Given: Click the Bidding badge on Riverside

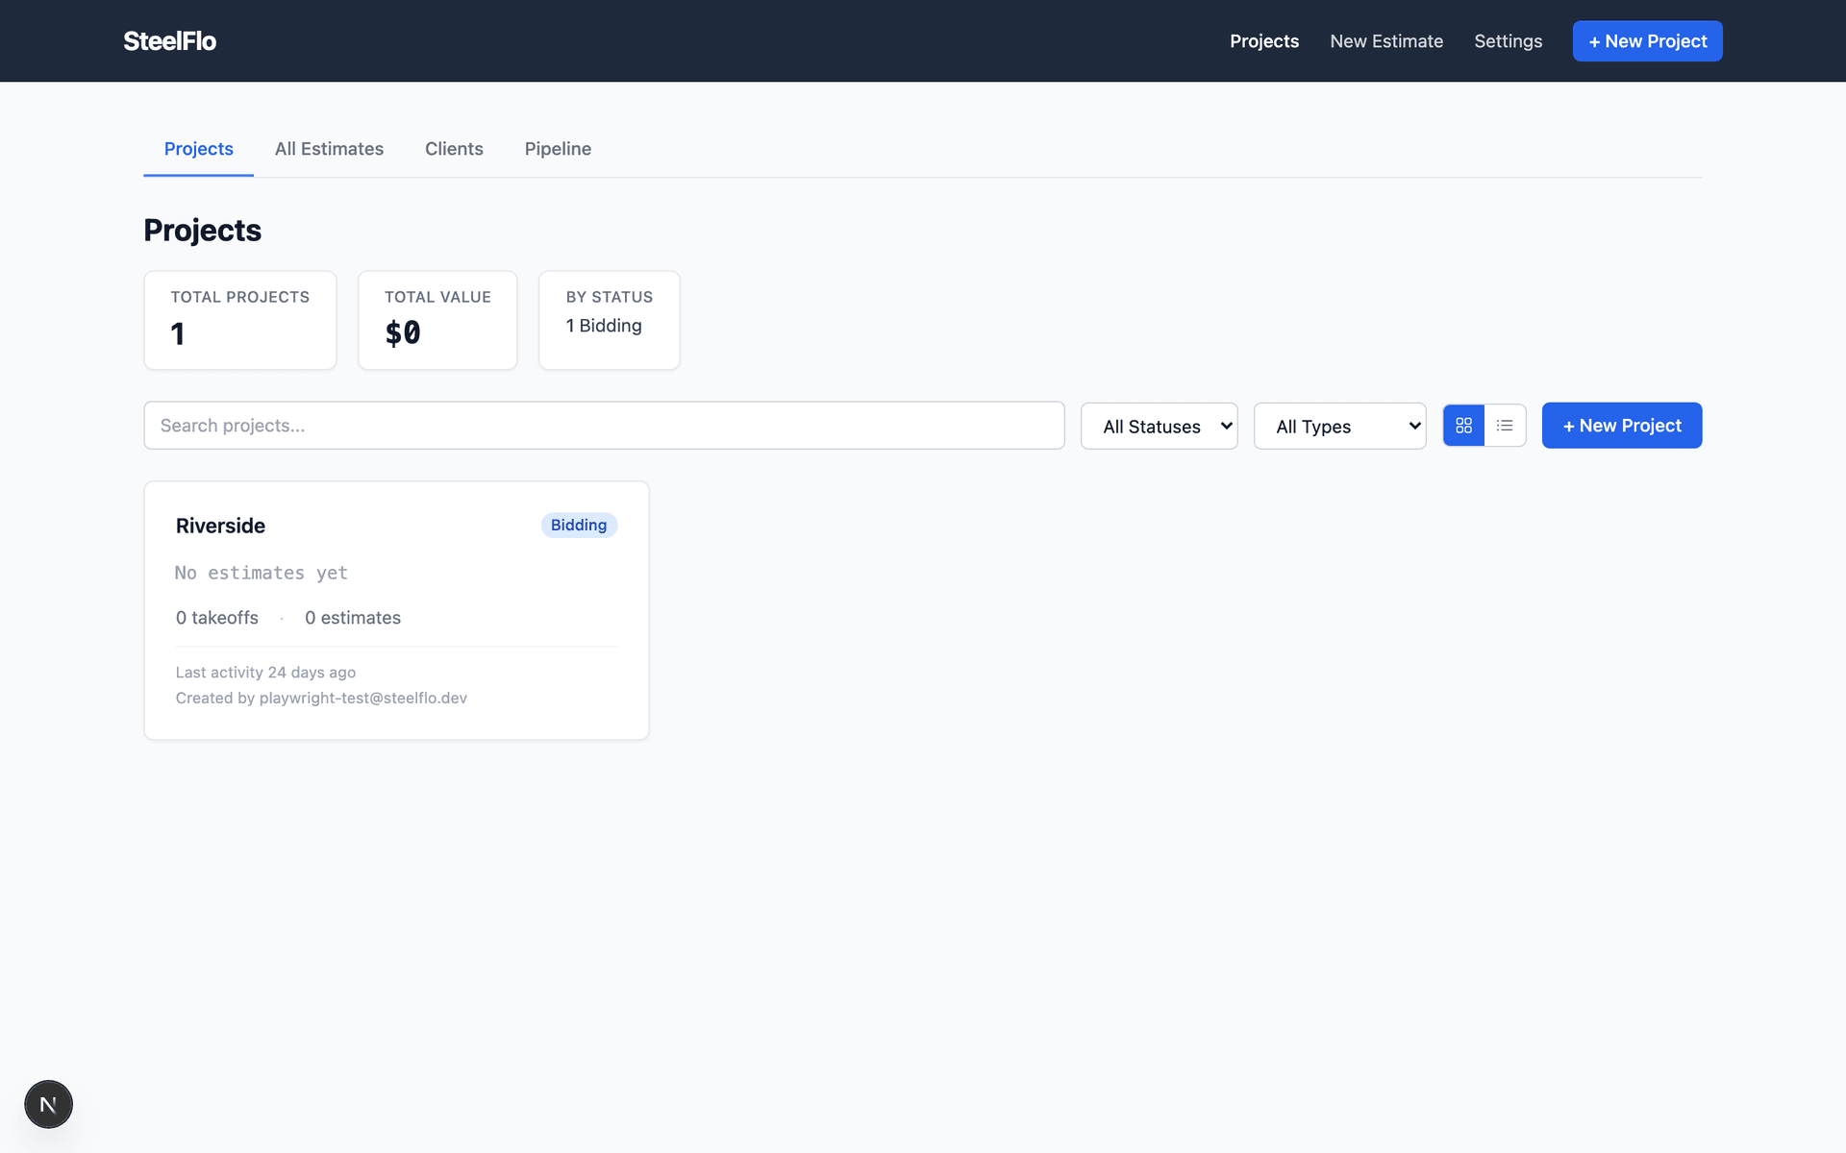Looking at the screenshot, I should [578, 525].
